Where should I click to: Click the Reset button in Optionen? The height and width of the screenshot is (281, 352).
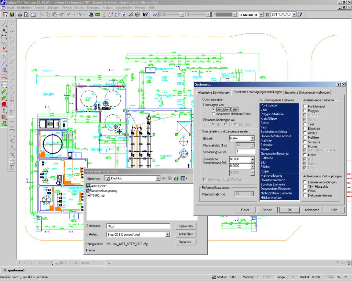click(x=245, y=210)
